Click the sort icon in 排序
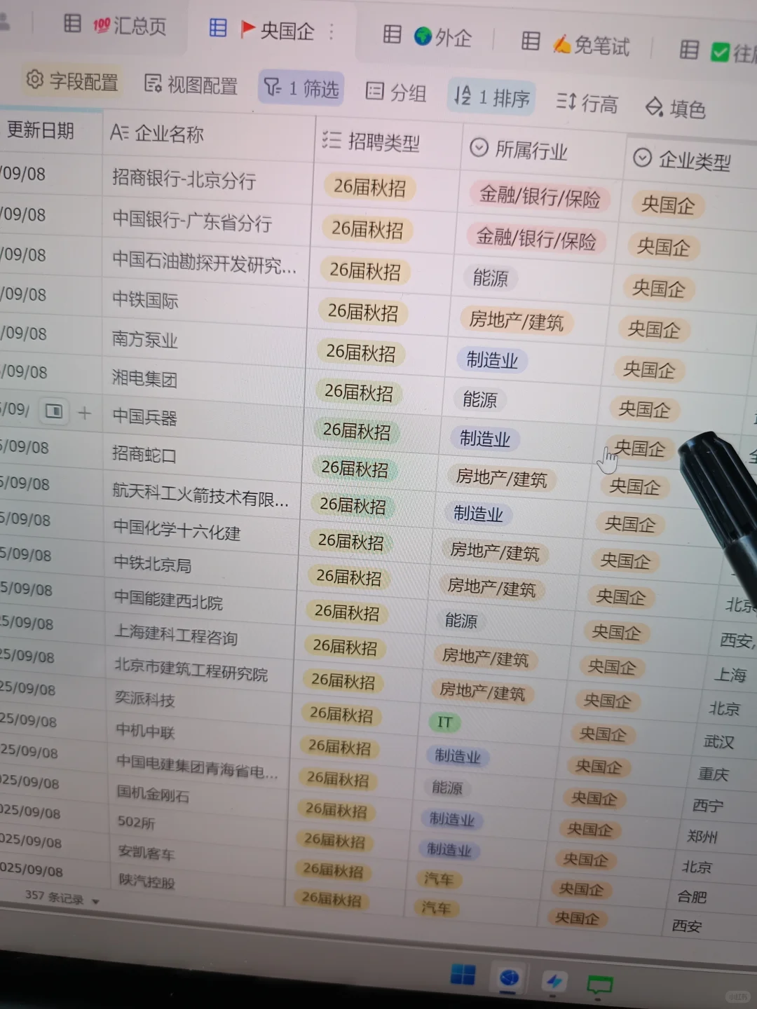 pyautogui.click(x=463, y=95)
